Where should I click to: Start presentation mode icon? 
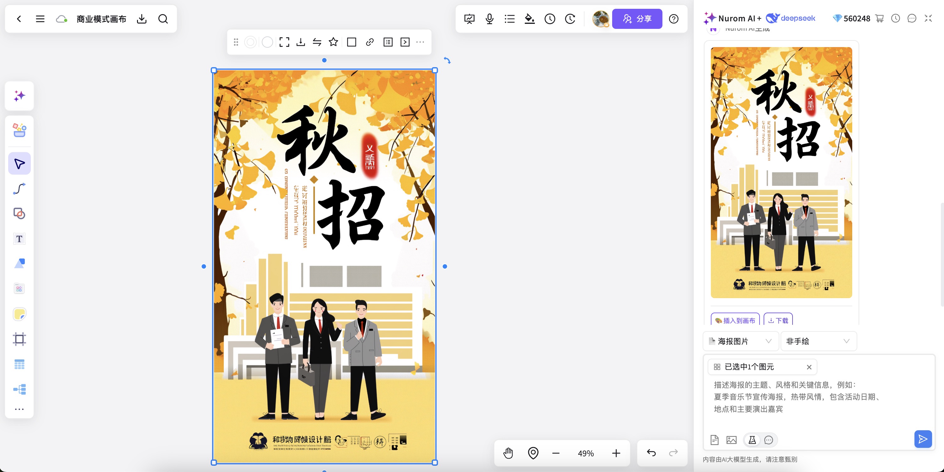(x=469, y=19)
